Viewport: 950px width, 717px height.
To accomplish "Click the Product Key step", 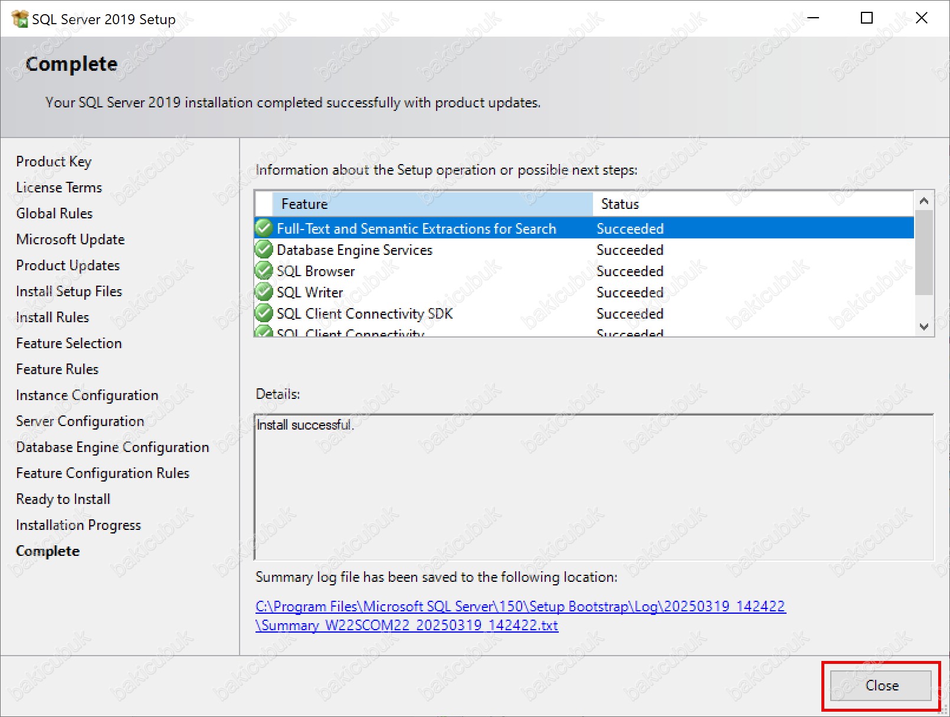I will point(54,162).
